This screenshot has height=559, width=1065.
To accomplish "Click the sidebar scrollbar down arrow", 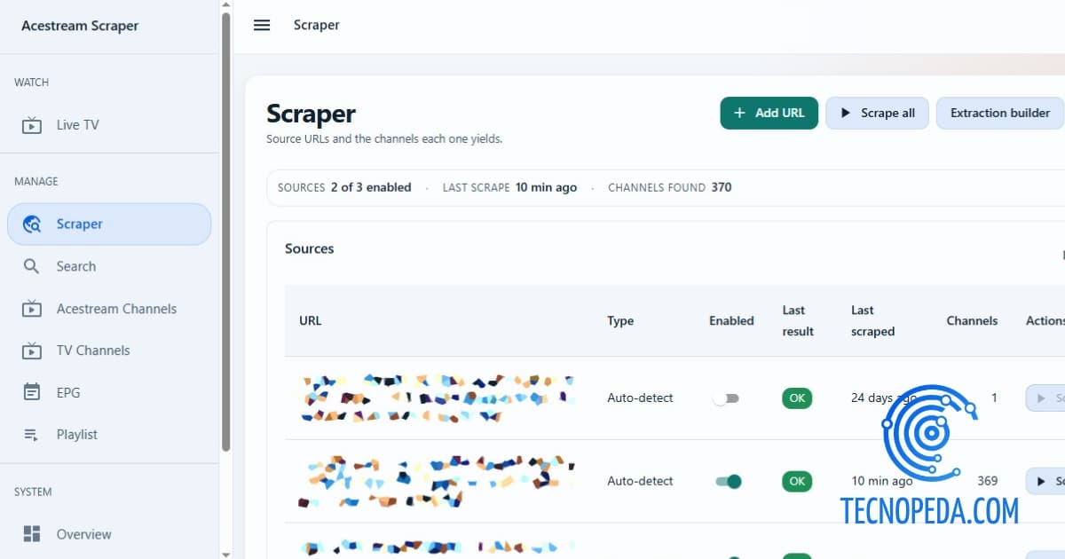I will (x=226, y=554).
